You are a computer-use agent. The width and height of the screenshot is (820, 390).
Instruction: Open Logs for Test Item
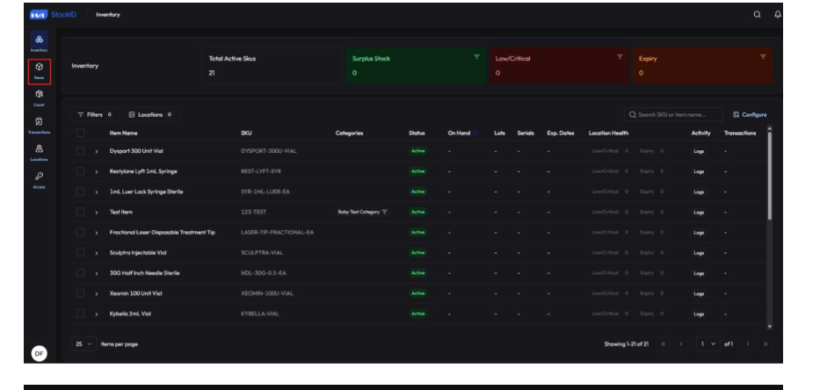pyautogui.click(x=699, y=213)
